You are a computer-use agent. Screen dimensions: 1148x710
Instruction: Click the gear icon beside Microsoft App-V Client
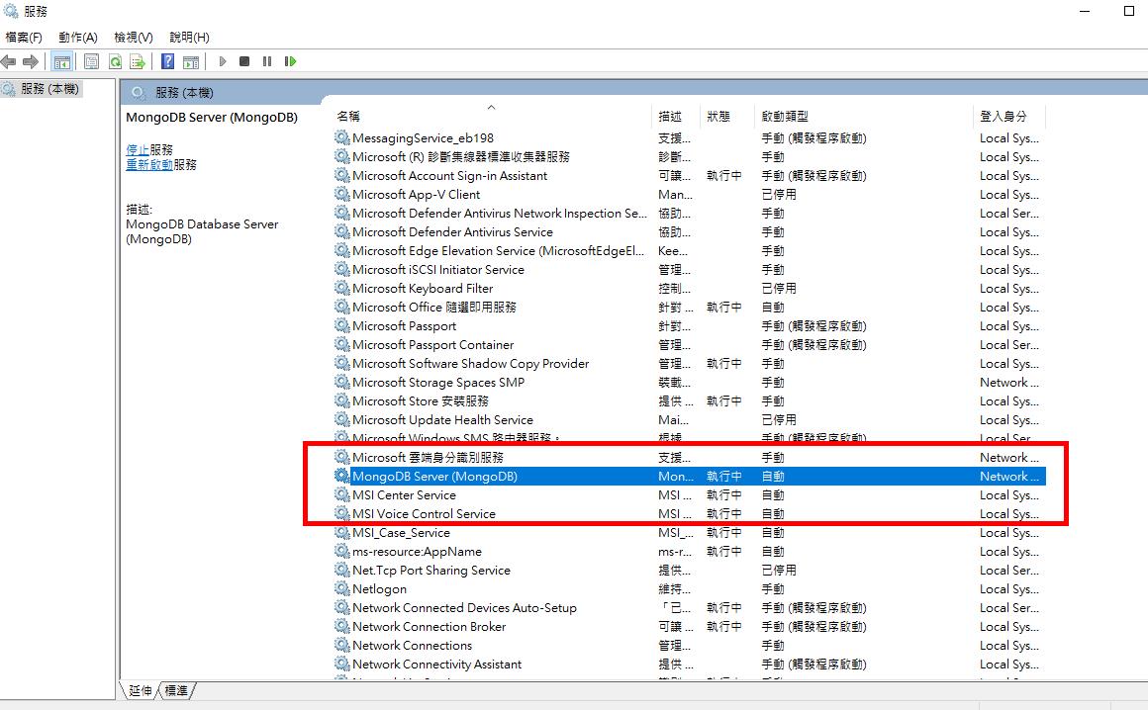pos(341,194)
